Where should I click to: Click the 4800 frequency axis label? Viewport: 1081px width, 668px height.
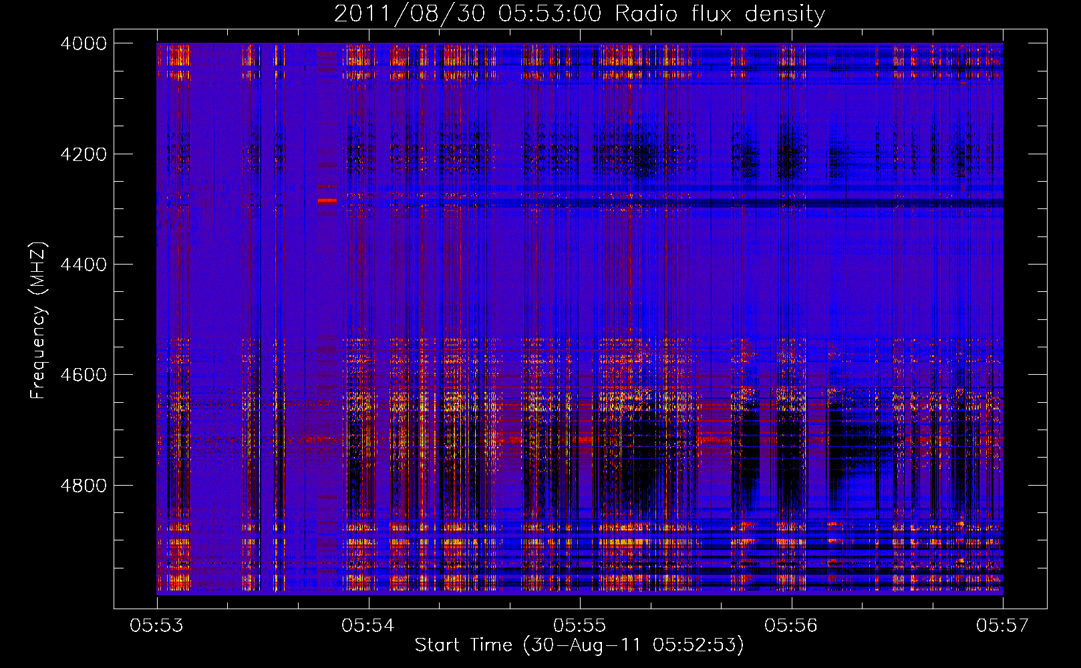84,486
